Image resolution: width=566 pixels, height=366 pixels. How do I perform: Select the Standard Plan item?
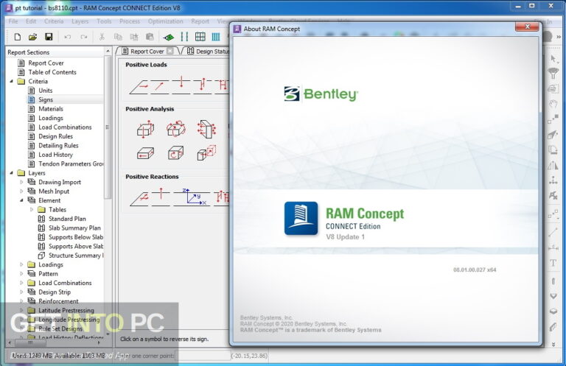tap(67, 219)
